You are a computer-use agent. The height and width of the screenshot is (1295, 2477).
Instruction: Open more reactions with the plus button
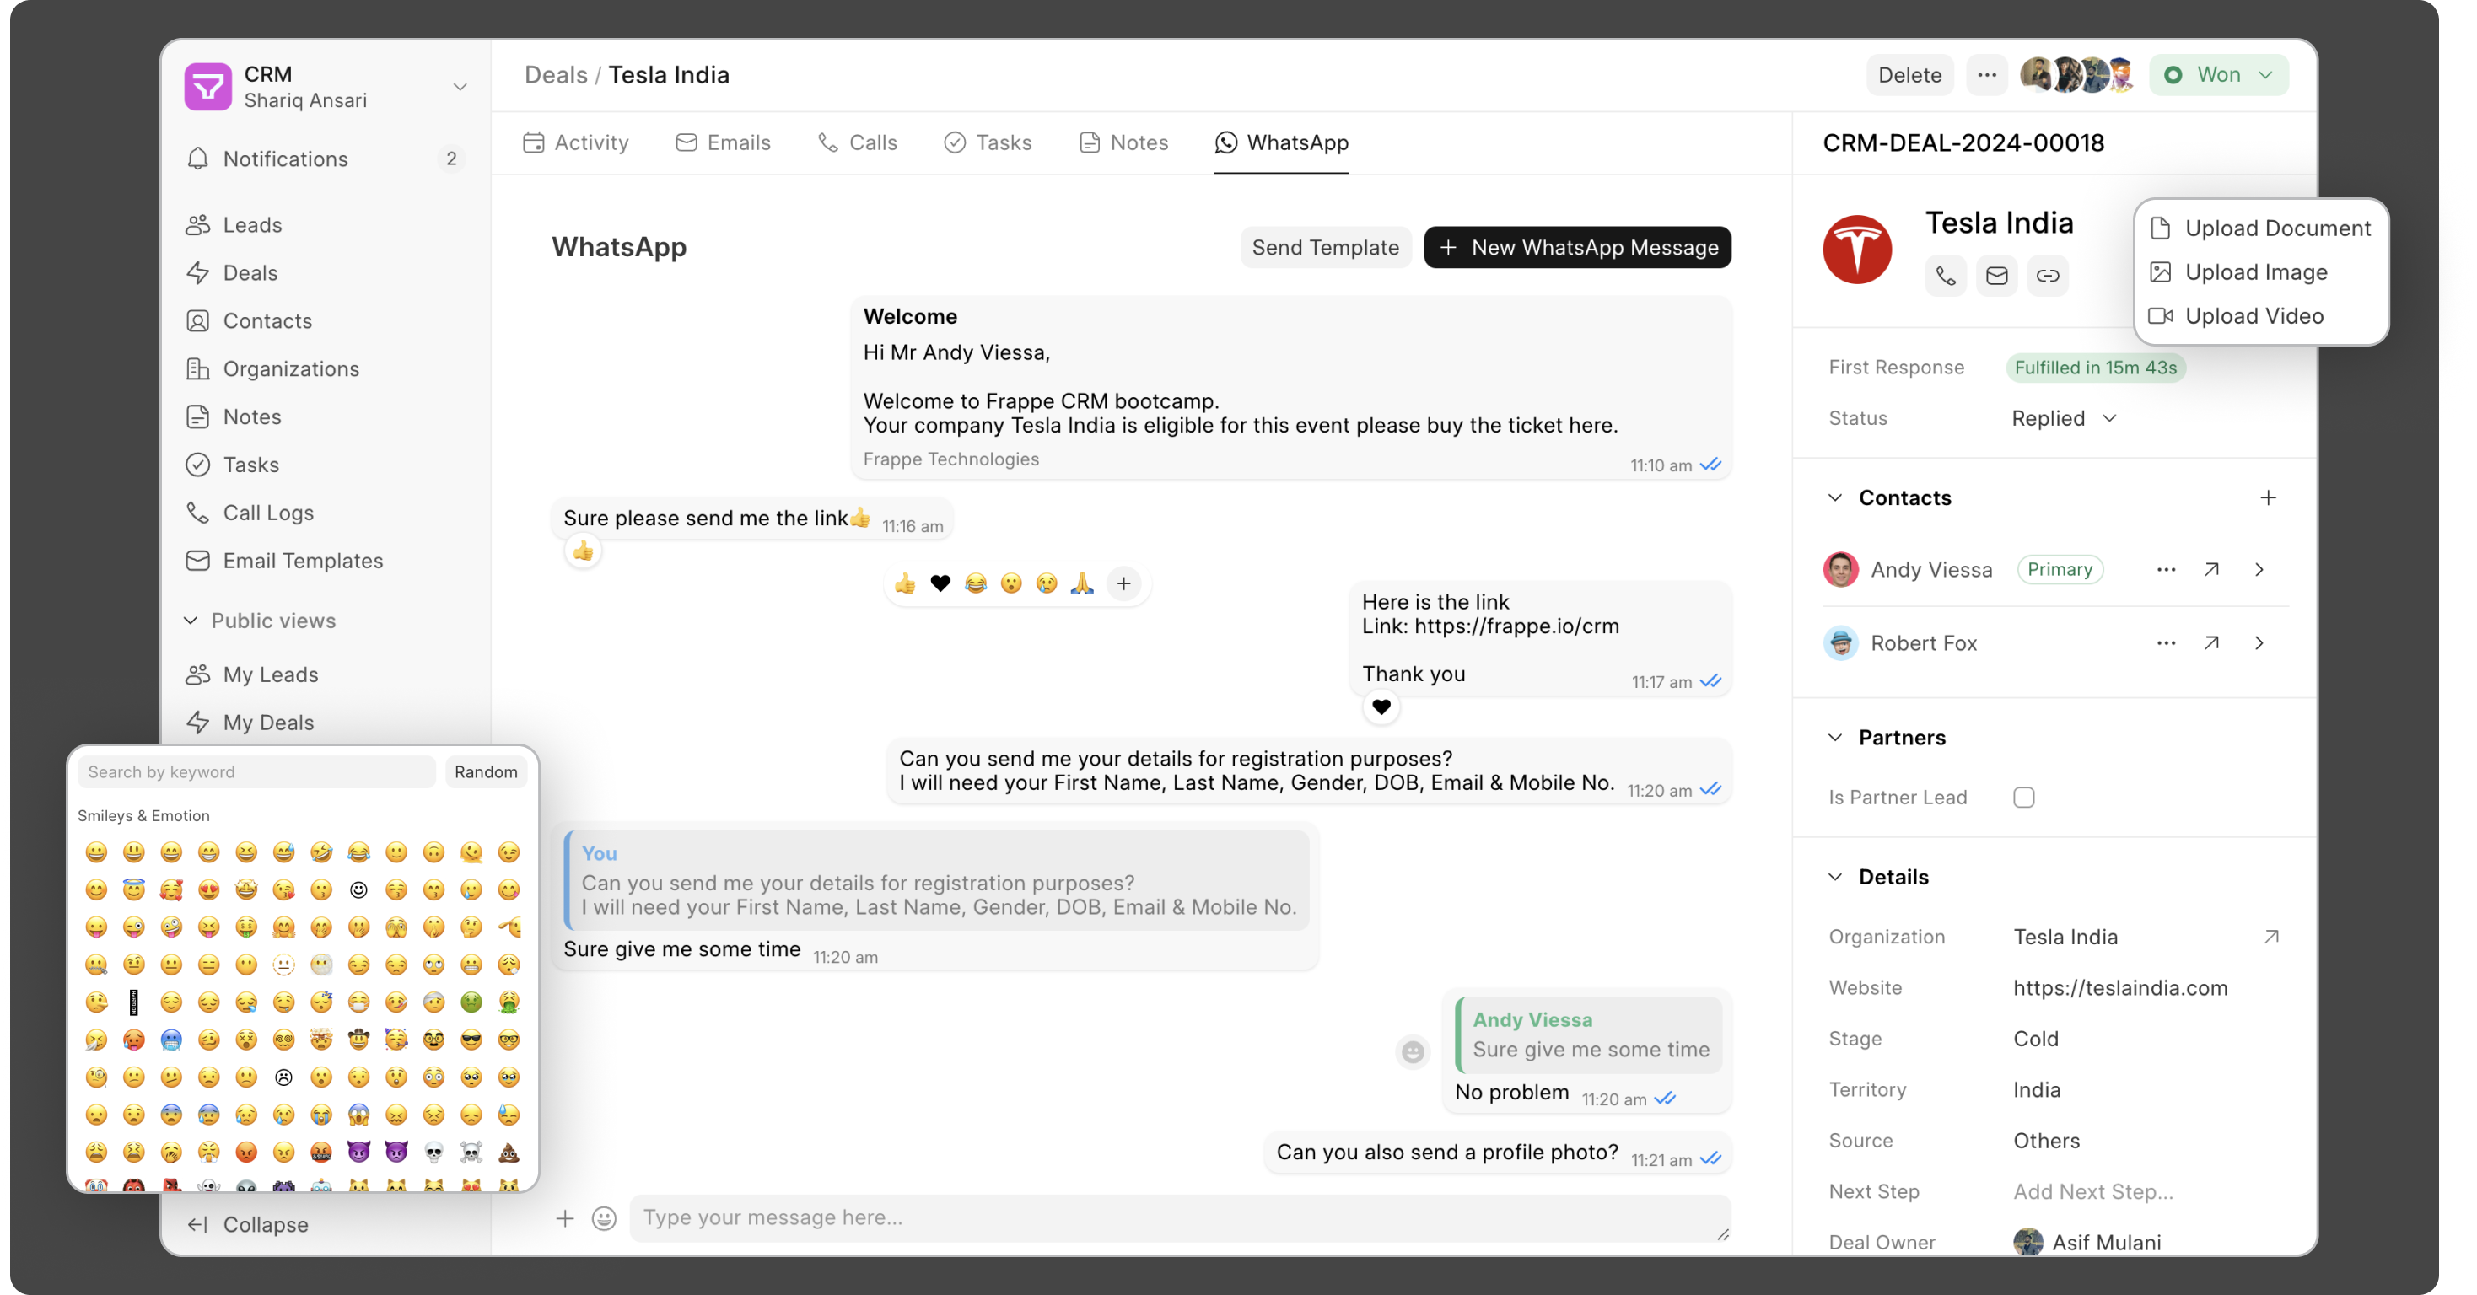[1123, 583]
